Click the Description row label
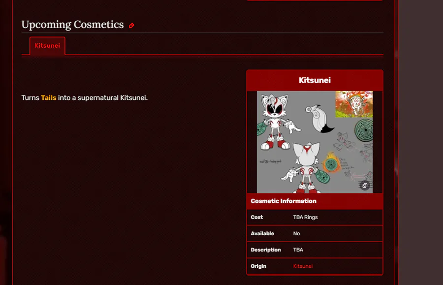443x285 pixels. [x=266, y=250]
